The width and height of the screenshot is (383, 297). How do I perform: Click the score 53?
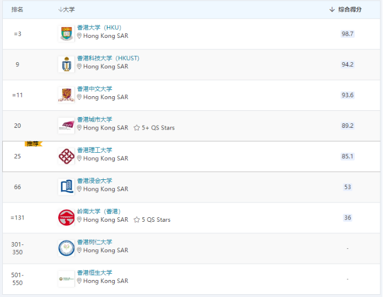tap(347, 187)
